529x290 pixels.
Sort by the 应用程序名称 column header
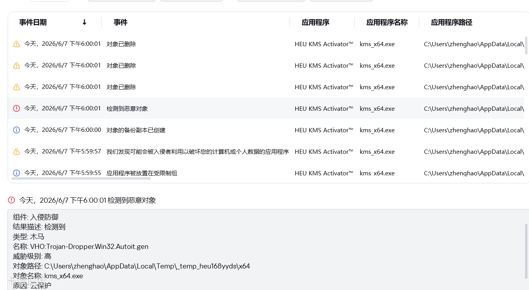[x=387, y=22]
